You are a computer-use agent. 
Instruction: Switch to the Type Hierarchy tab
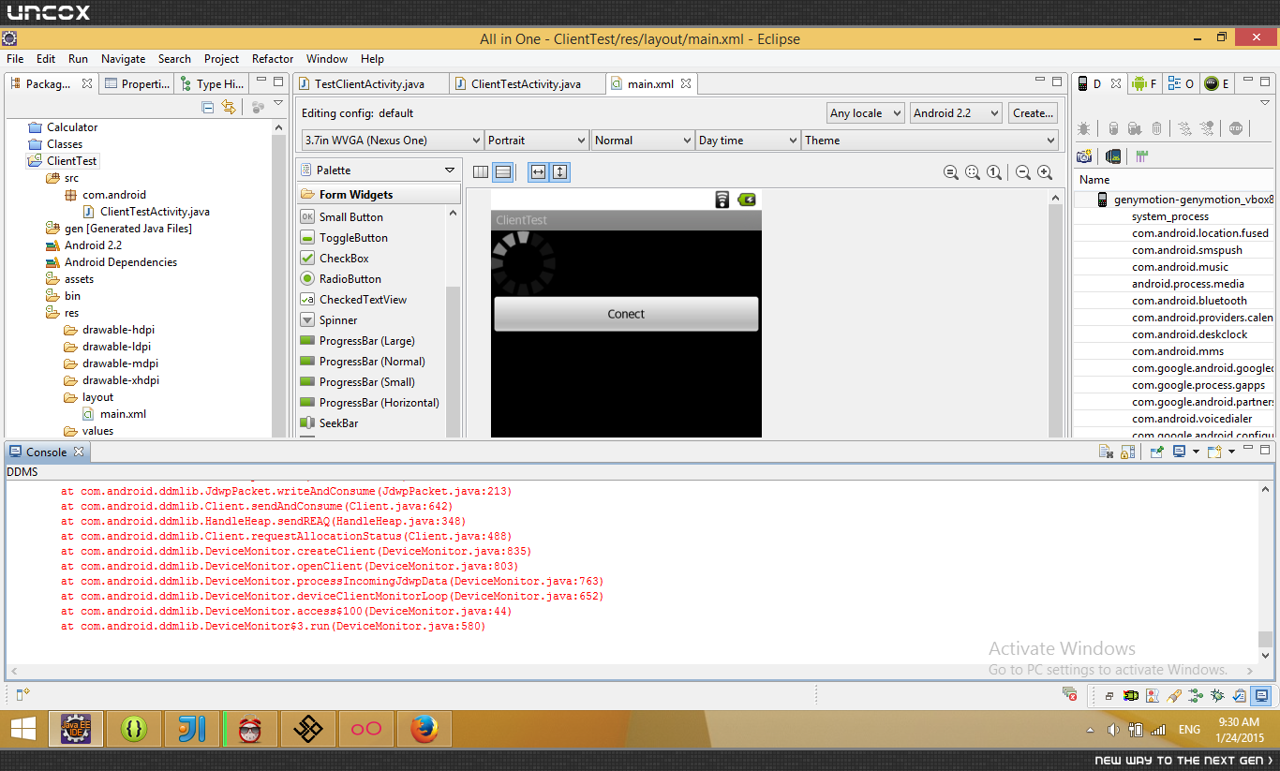(213, 83)
